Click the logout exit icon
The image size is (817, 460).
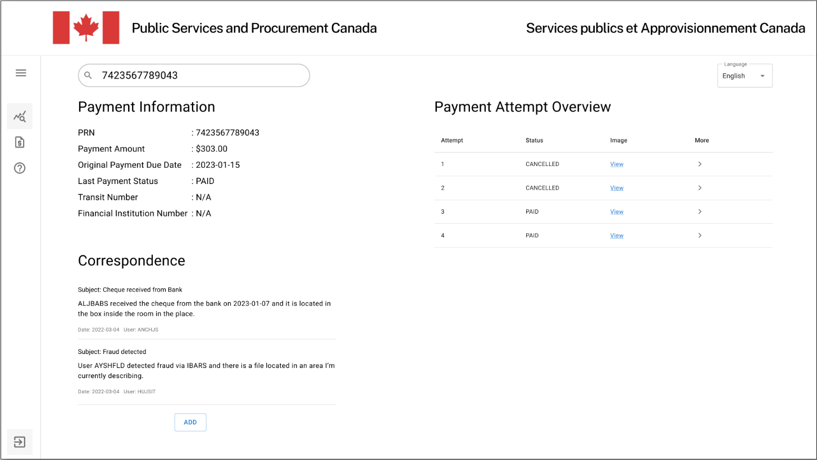(x=20, y=442)
